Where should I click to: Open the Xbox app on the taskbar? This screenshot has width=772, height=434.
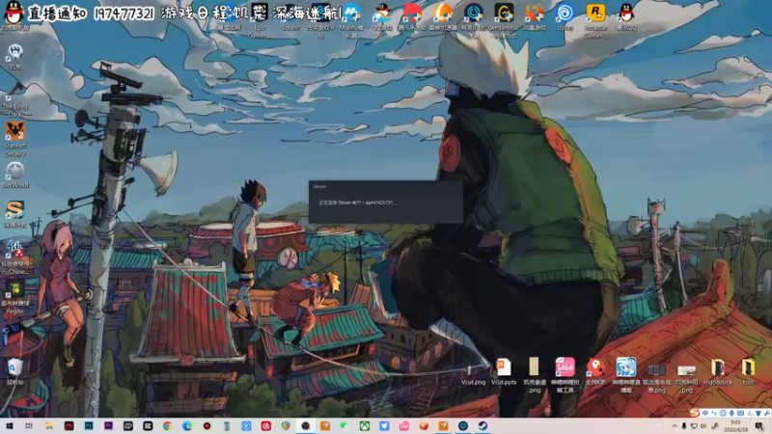pyautogui.click(x=365, y=426)
